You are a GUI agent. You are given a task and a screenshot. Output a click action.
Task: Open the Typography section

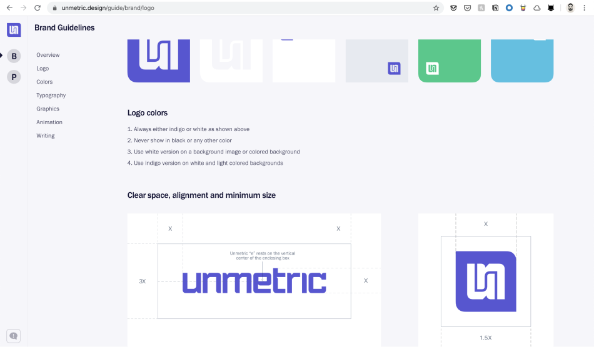coord(51,95)
